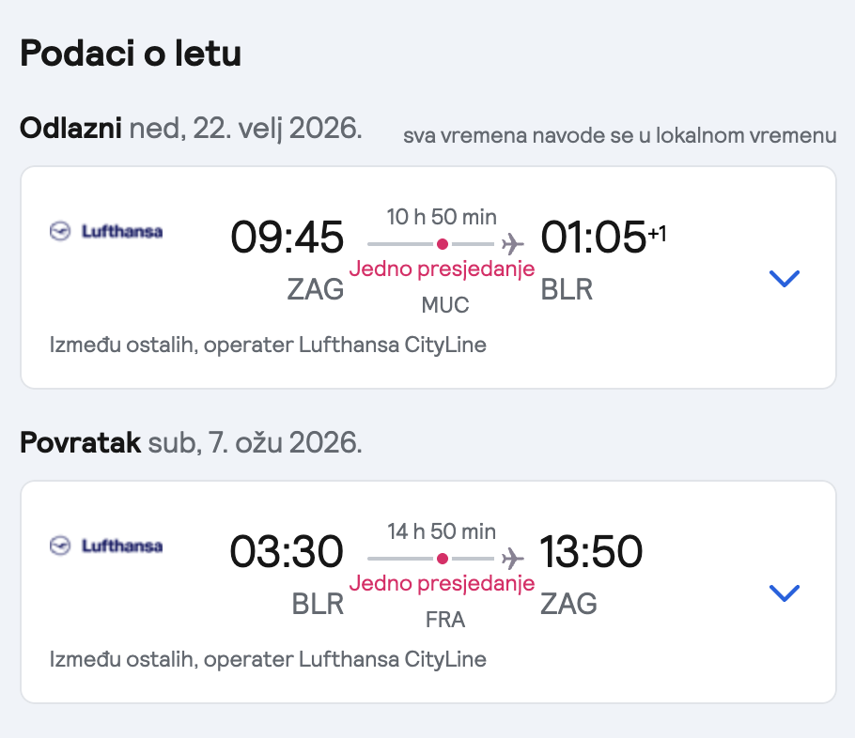Click the FRA layover airport code

[444, 620]
